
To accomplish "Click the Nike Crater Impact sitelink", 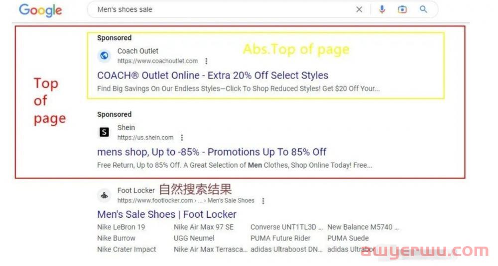I will 126,250.
